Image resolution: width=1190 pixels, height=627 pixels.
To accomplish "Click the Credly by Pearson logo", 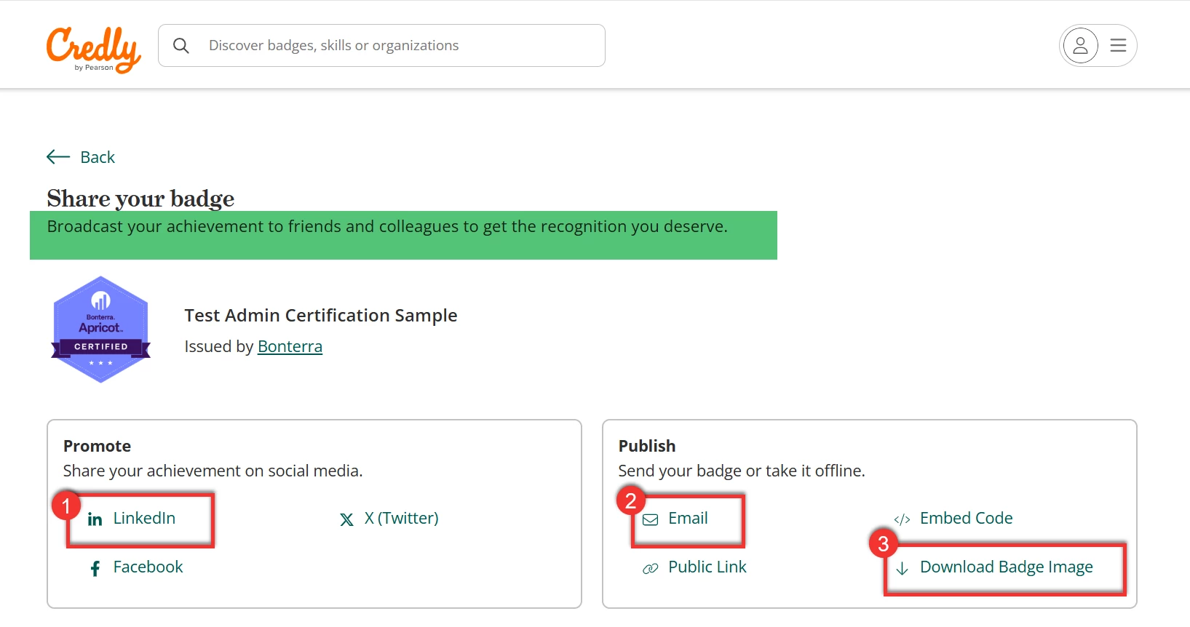I will click(93, 49).
